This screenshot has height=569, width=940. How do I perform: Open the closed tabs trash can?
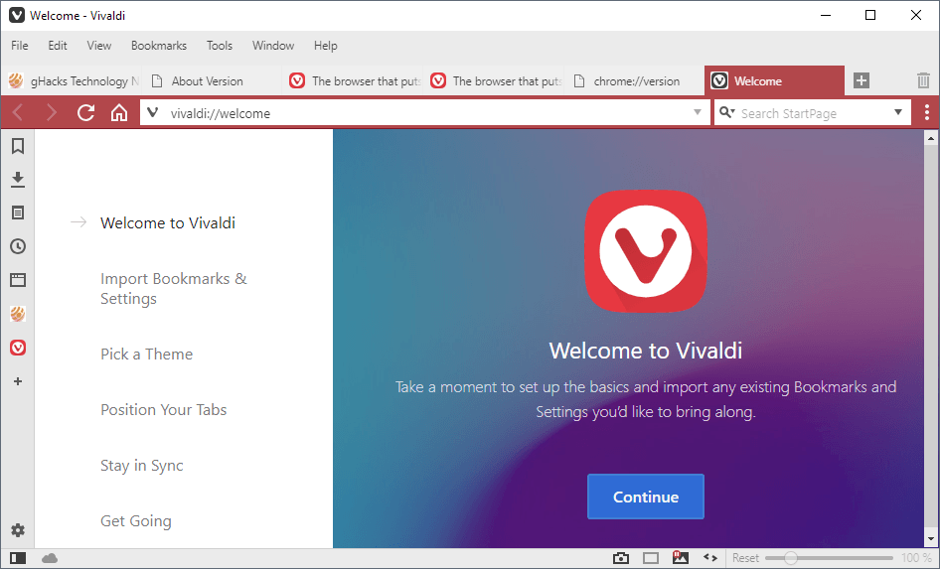click(x=923, y=80)
